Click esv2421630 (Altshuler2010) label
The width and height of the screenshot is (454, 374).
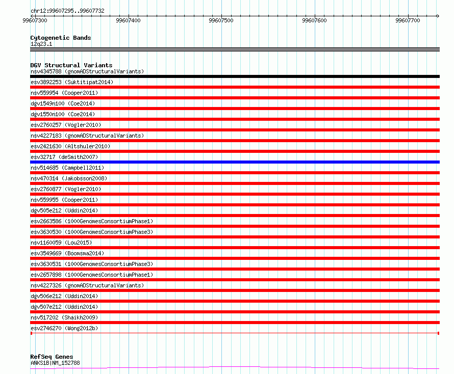tap(70, 146)
